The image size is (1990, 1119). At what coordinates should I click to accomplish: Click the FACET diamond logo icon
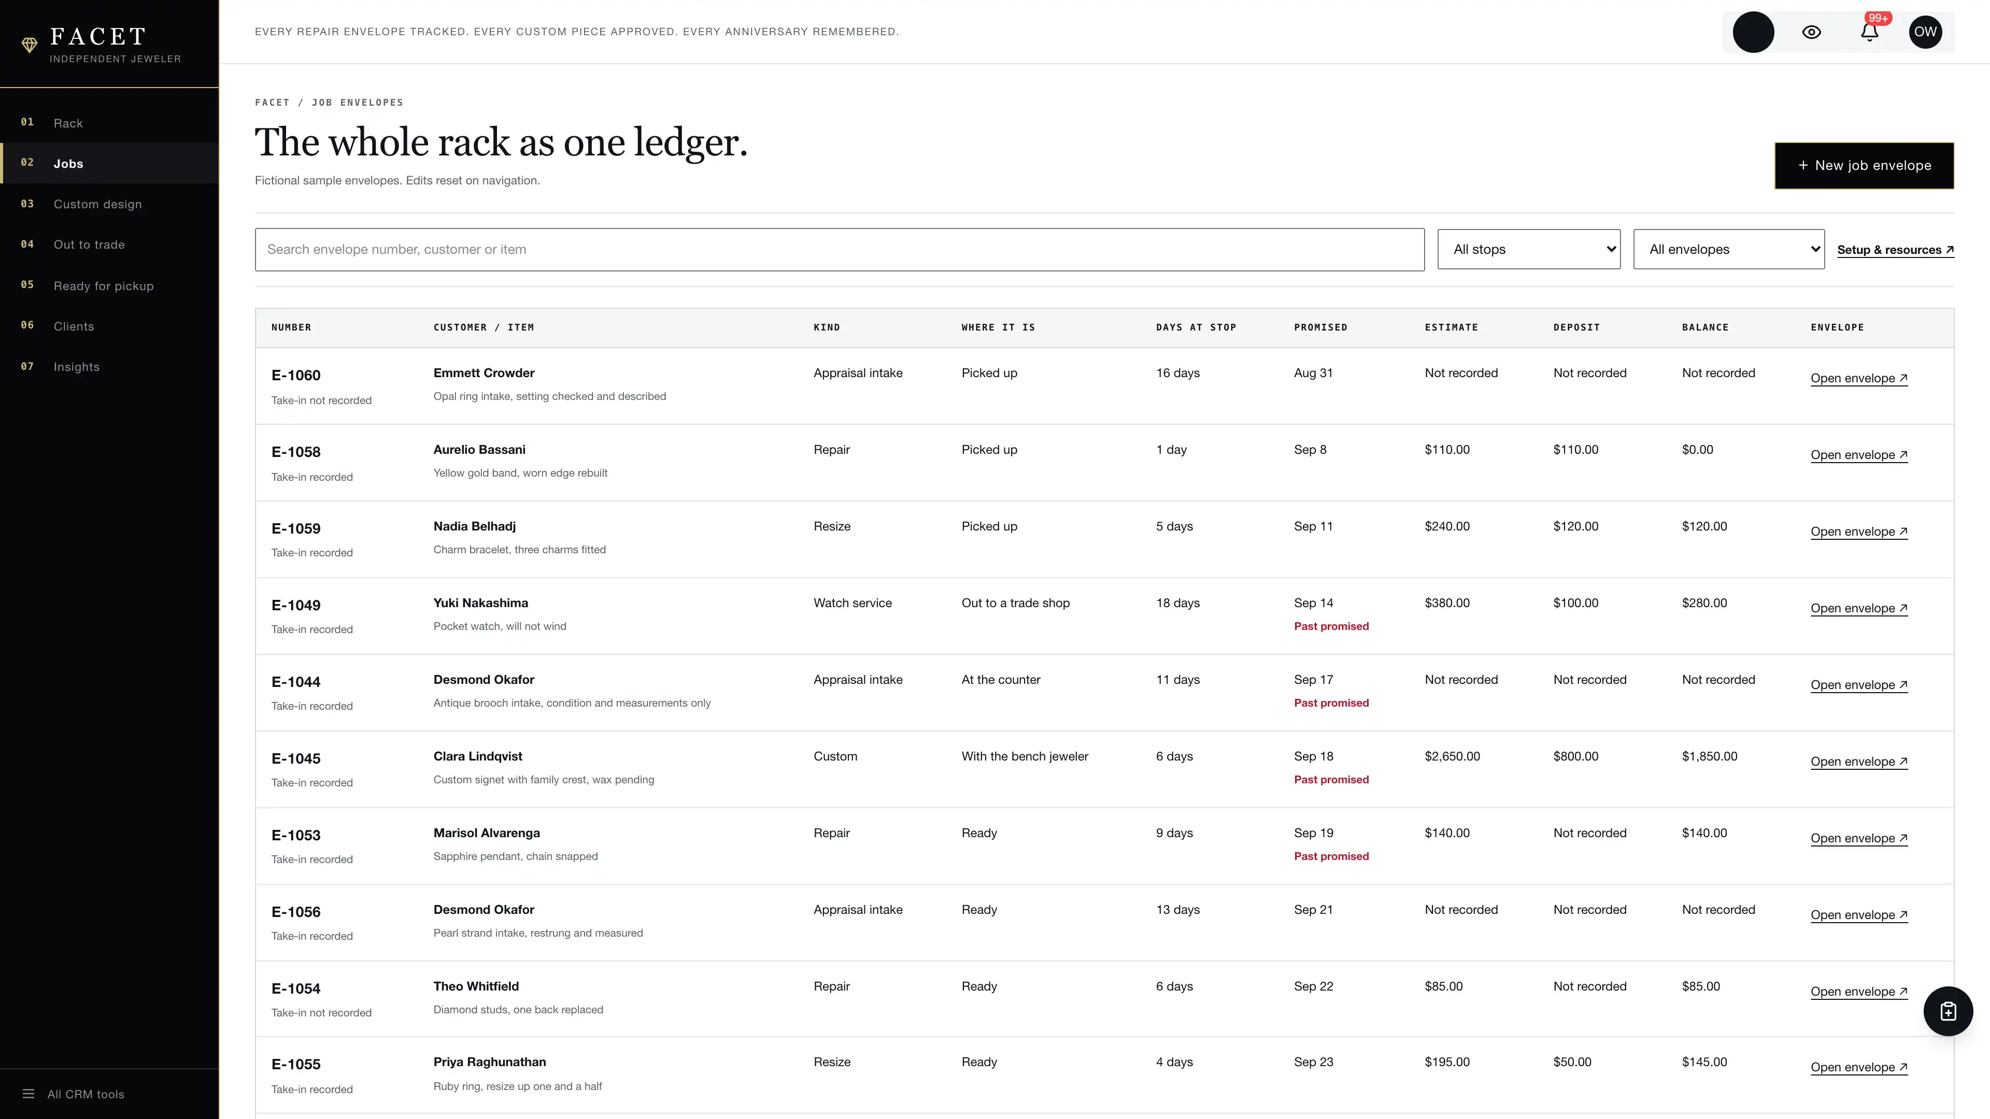30,46
